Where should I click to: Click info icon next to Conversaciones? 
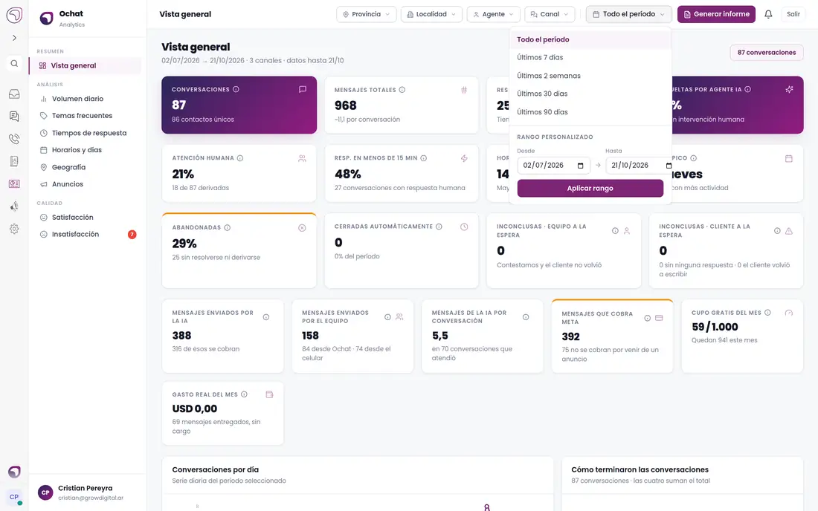(x=236, y=90)
